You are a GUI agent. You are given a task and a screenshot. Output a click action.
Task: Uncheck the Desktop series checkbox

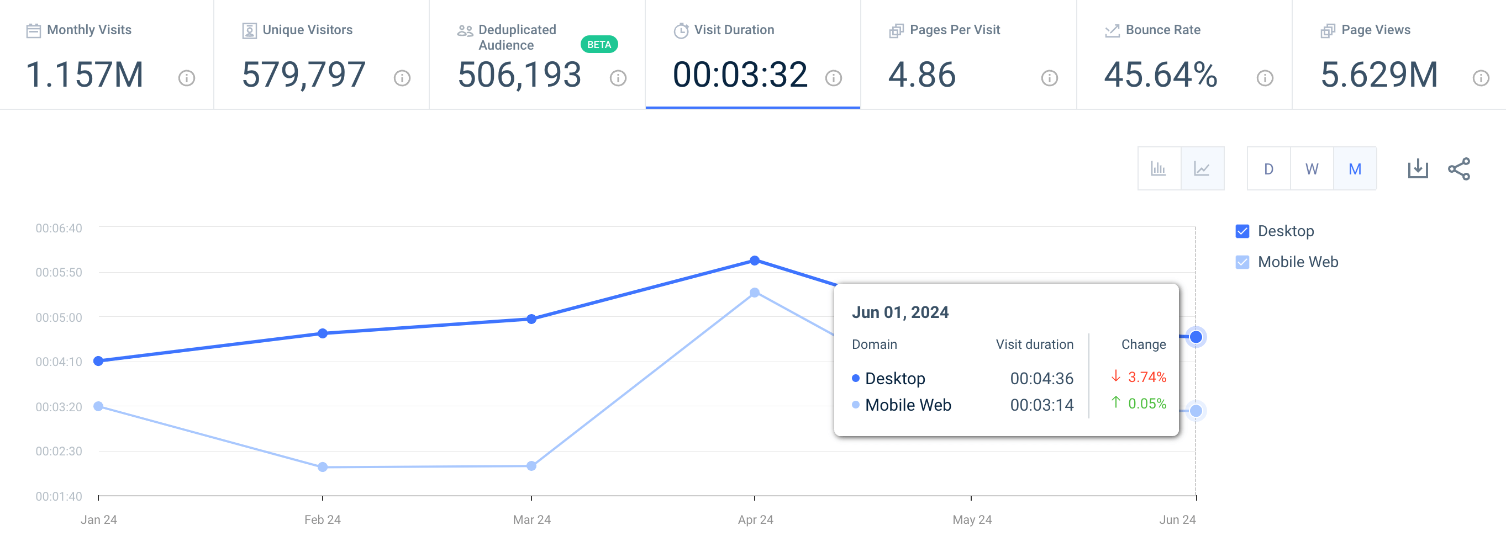1242,231
